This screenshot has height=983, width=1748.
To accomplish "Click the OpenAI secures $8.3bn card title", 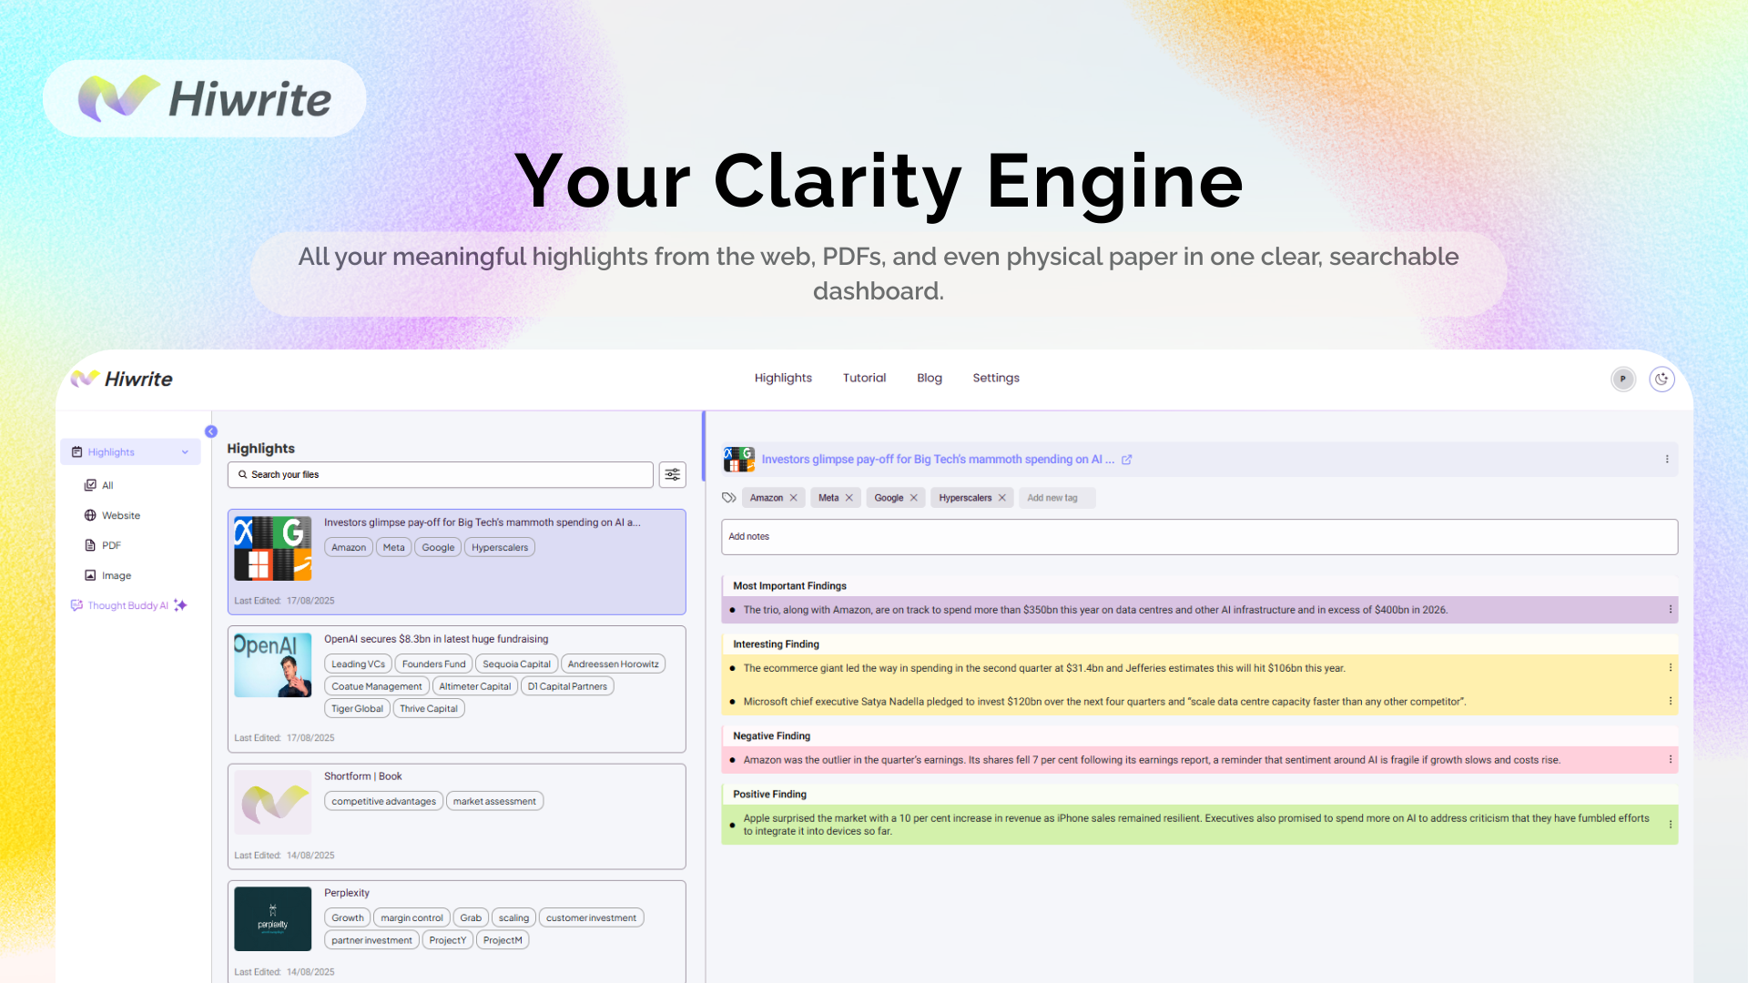I will click(436, 639).
